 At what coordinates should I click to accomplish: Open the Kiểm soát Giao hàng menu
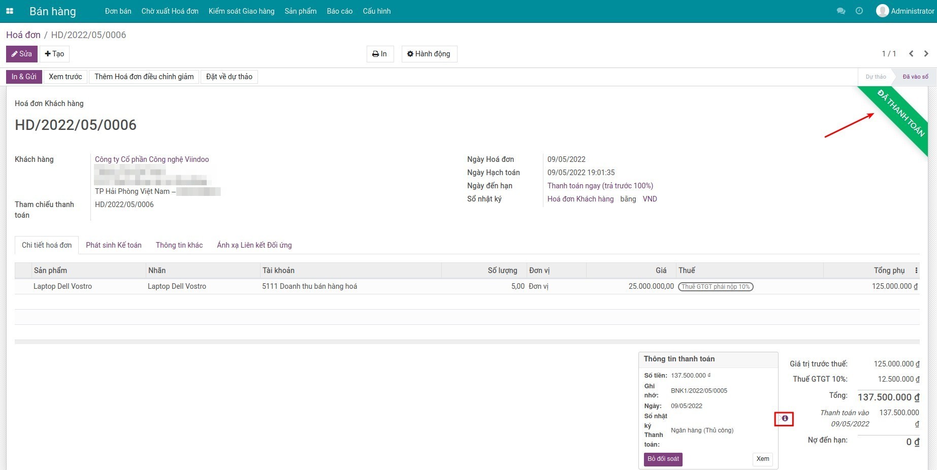tap(241, 11)
